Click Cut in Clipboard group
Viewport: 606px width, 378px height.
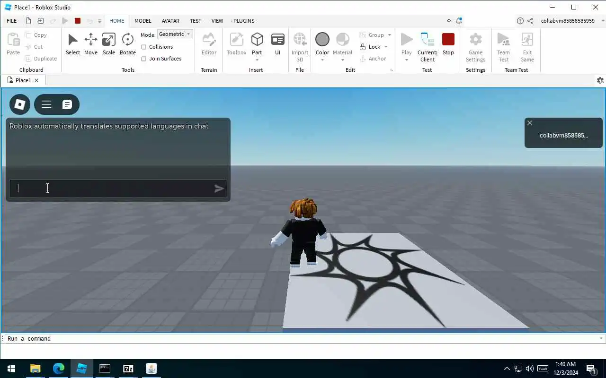[34, 47]
